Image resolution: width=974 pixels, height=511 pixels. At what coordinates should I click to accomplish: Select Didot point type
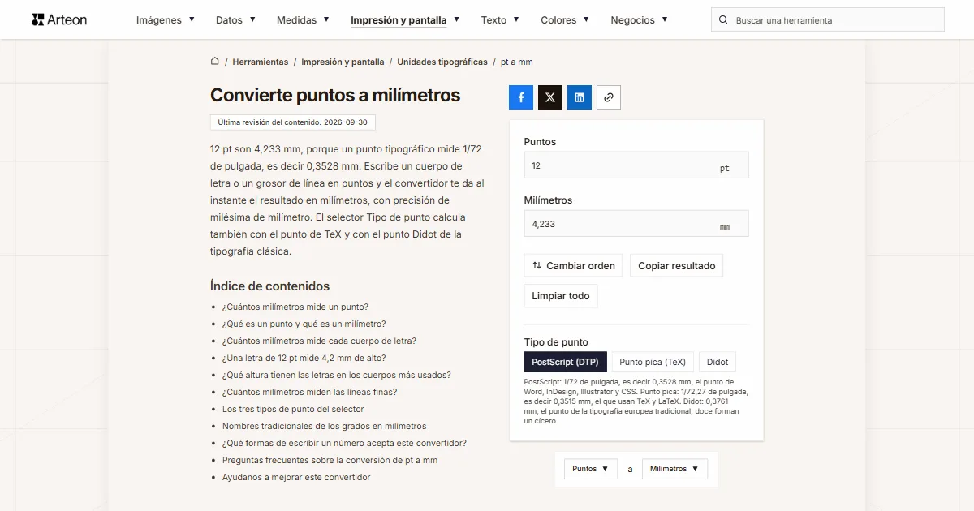[x=718, y=362]
